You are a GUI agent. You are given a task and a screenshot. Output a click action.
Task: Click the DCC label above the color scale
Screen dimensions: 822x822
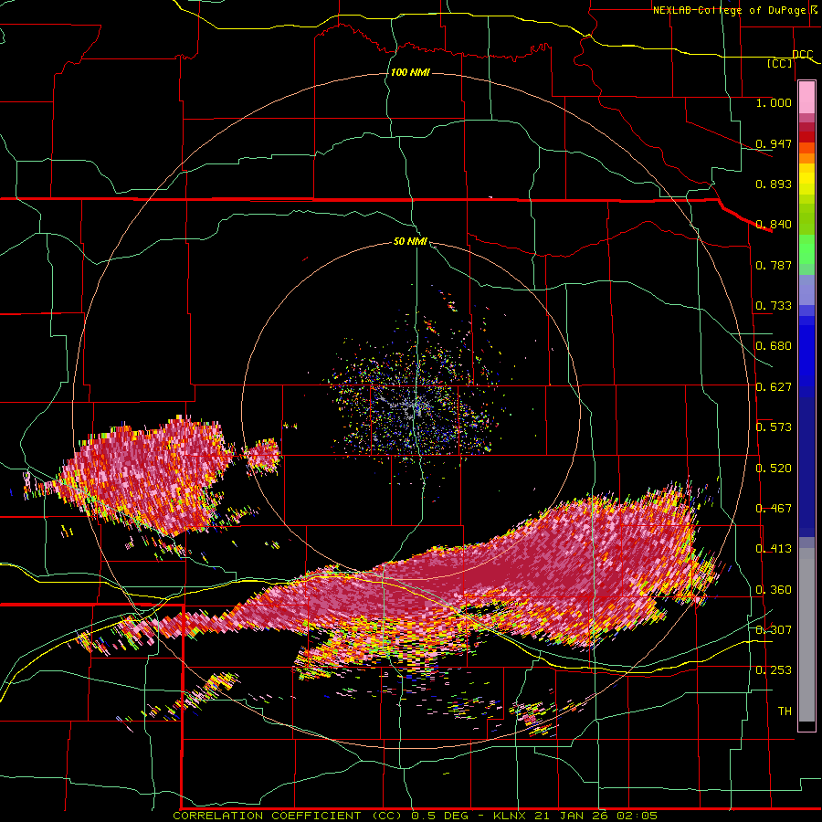[802, 55]
